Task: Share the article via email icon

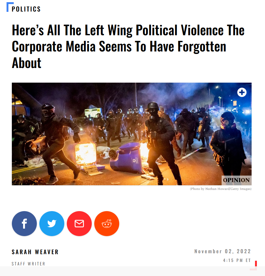Action: (79, 224)
